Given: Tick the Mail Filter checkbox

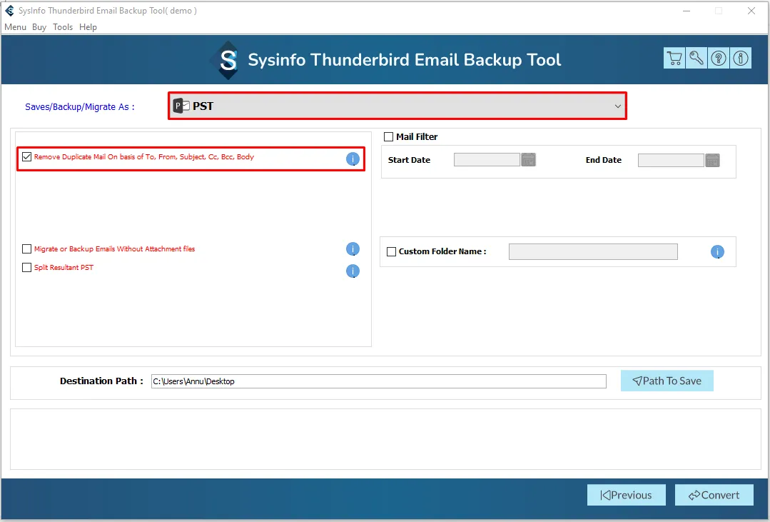Looking at the screenshot, I should point(389,137).
